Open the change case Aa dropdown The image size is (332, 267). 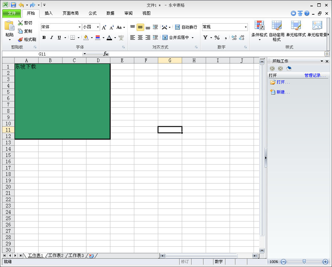121,27
